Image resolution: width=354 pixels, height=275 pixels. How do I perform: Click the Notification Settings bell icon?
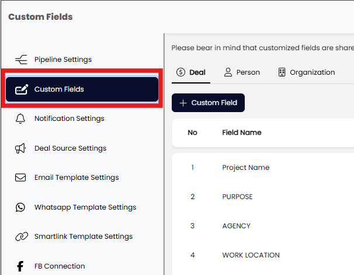[x=21, y=119]
